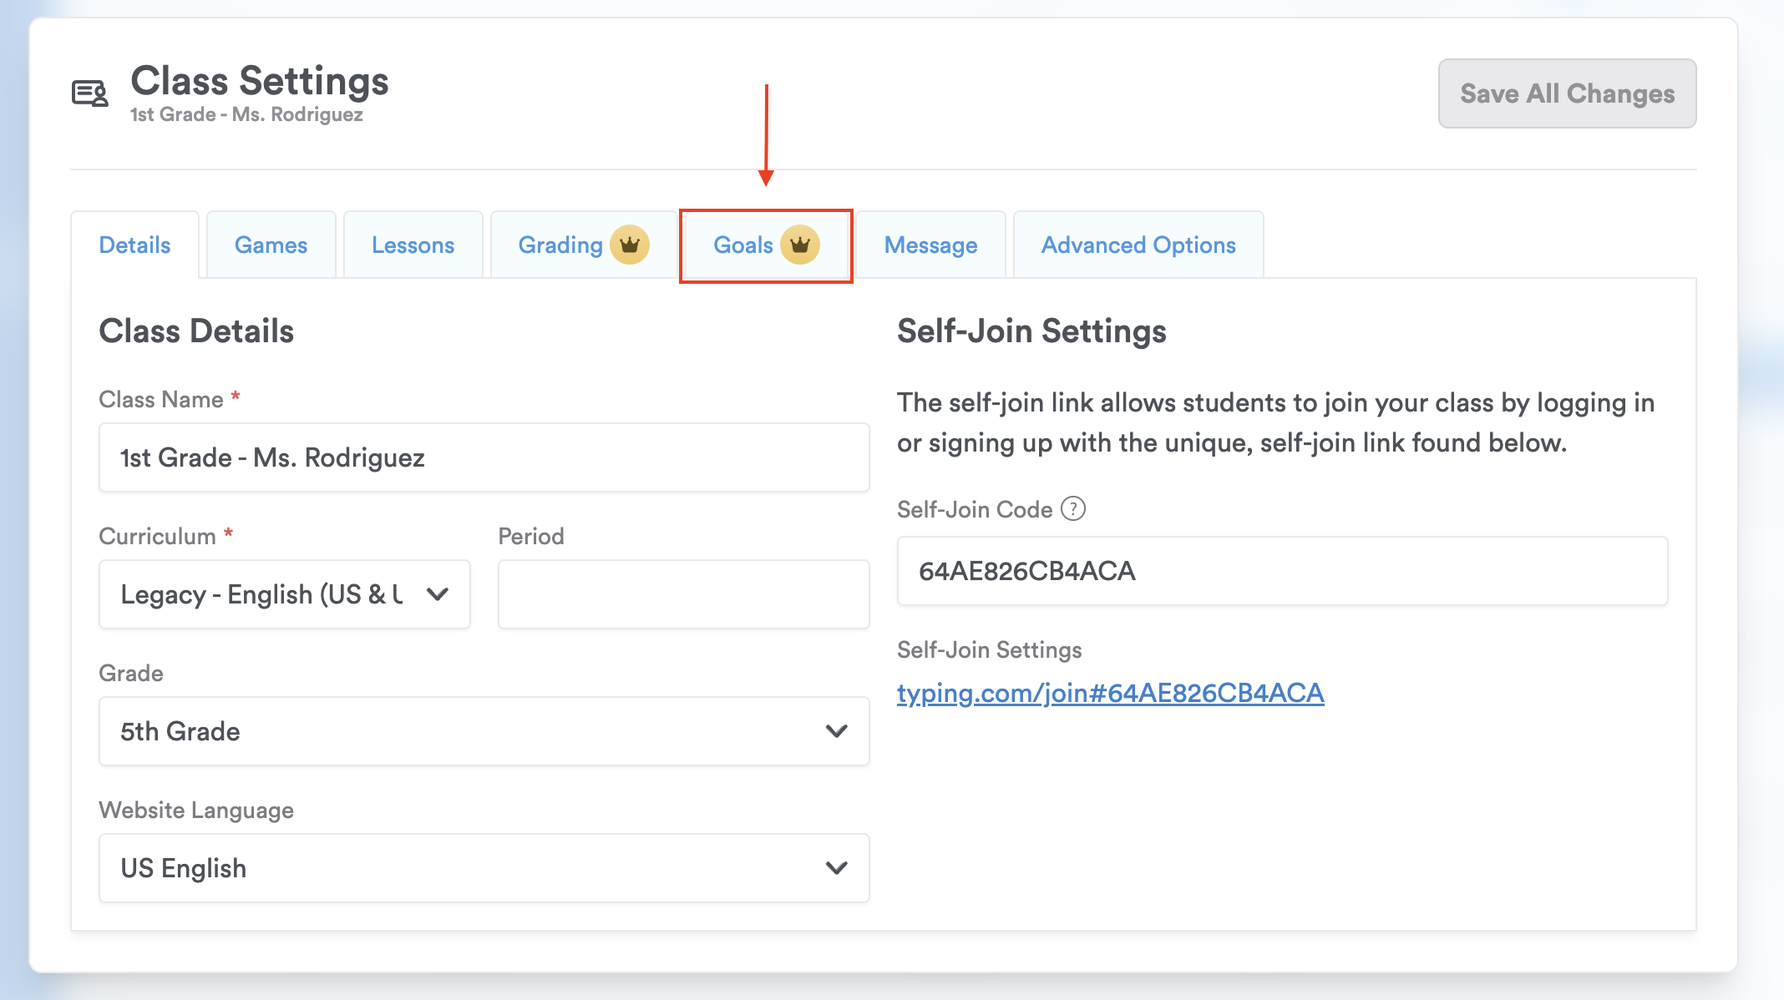Click the Class Settings header icon

pyautogui.click(x=90, y=93)
